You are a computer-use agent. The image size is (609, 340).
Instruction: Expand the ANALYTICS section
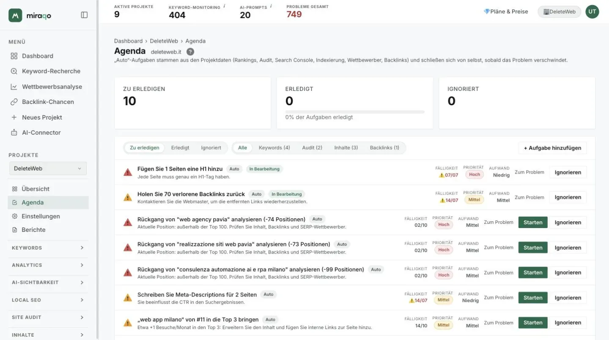click(48, 265)
